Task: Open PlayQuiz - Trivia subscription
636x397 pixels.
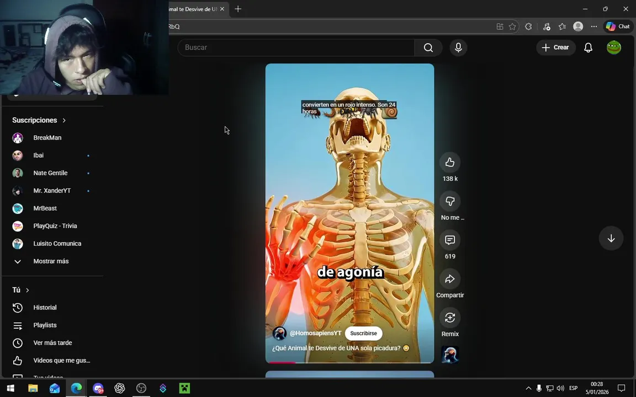Action: (x=52, y=226)
